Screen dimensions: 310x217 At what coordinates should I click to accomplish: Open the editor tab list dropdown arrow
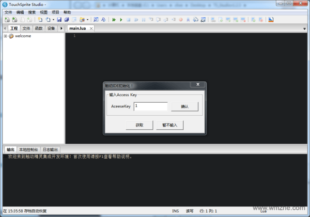tap(305, 29)
